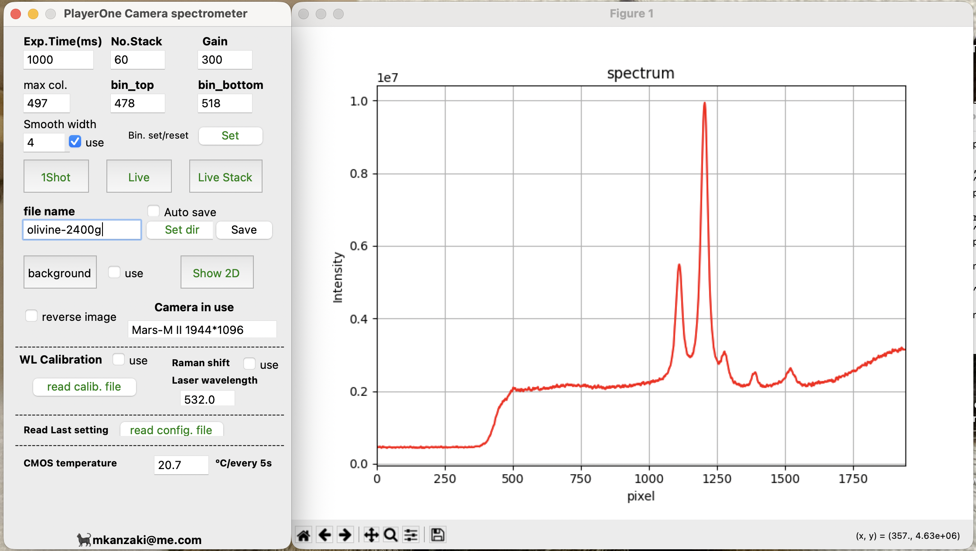Select the Zoom magnifier tool
Screen dimensions: 976x551
pyautogui.click(x=391, y=534)
